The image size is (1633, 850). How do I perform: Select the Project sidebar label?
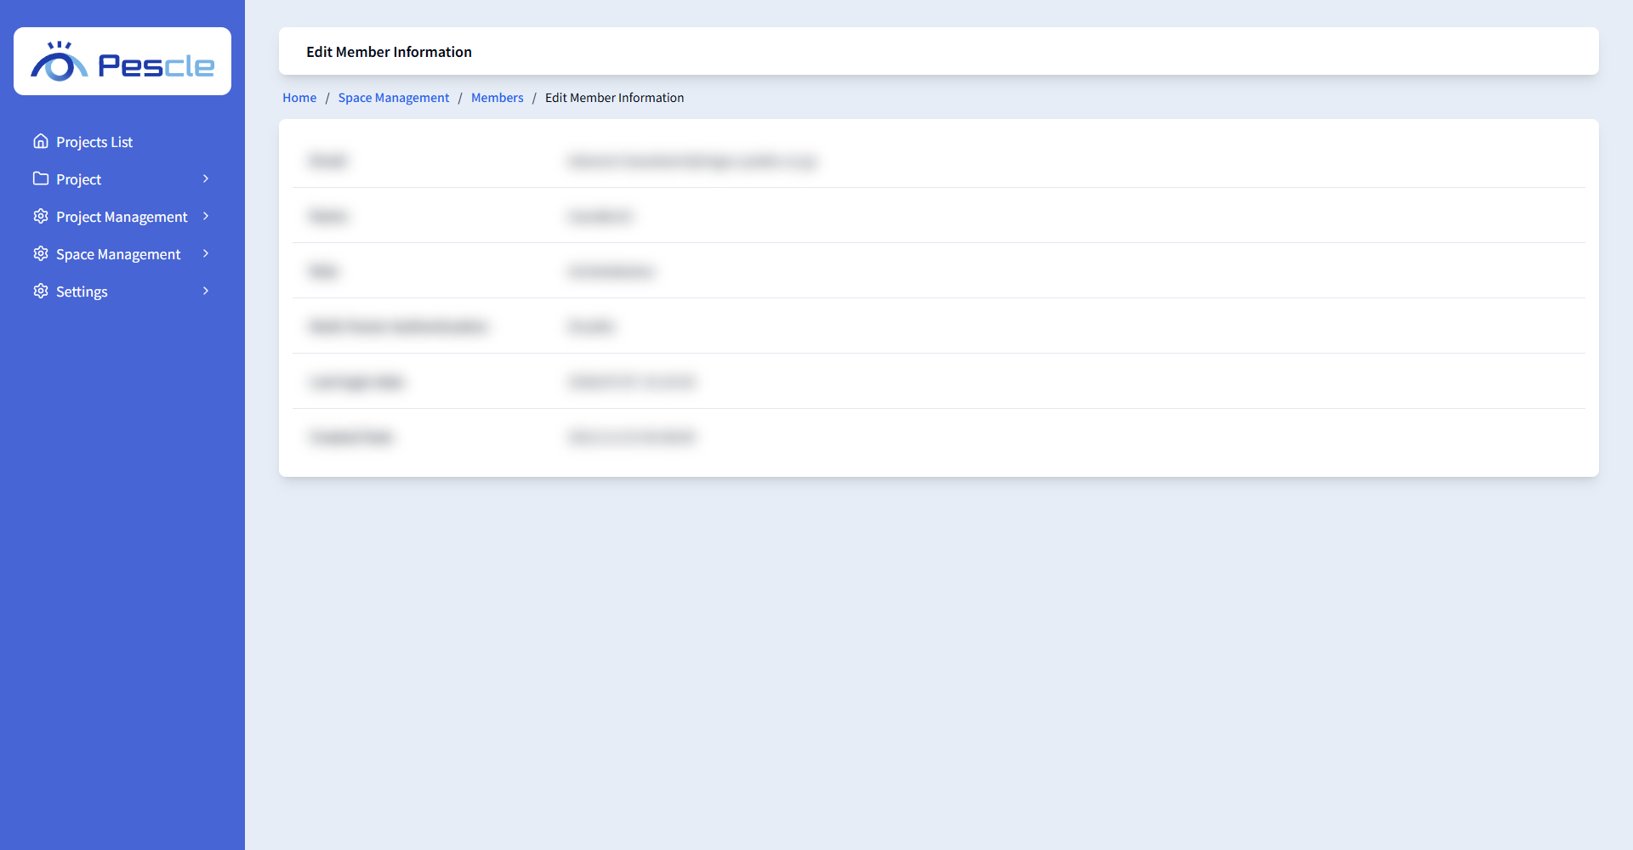78,179
